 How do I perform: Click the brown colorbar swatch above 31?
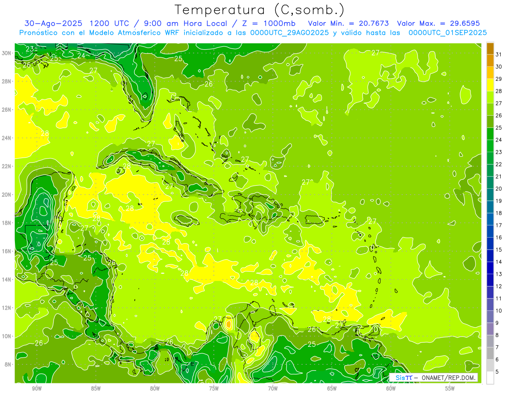[x=490, y=48]
